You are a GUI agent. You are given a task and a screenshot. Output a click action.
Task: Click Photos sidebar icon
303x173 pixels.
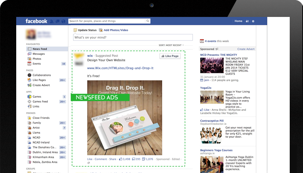[29, 59]
